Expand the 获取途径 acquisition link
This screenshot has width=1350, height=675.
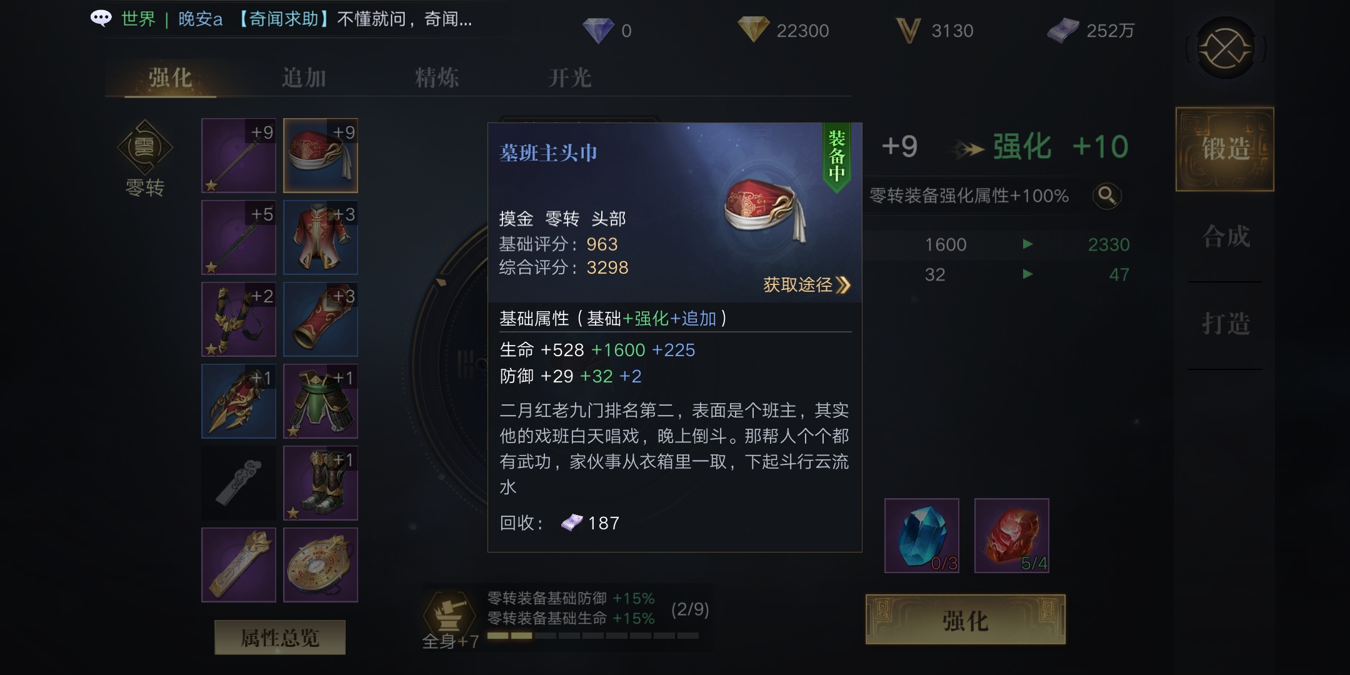(x=807, y=285)
